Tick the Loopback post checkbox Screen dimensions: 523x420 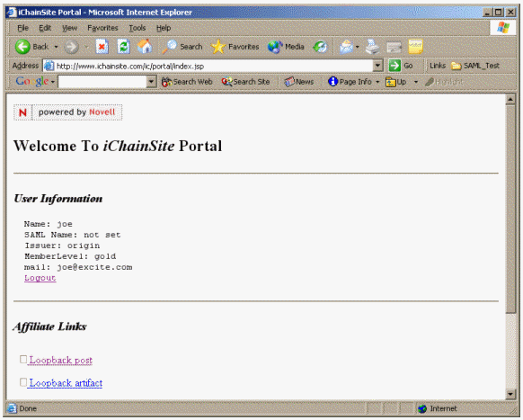click(x=23, y=360)
